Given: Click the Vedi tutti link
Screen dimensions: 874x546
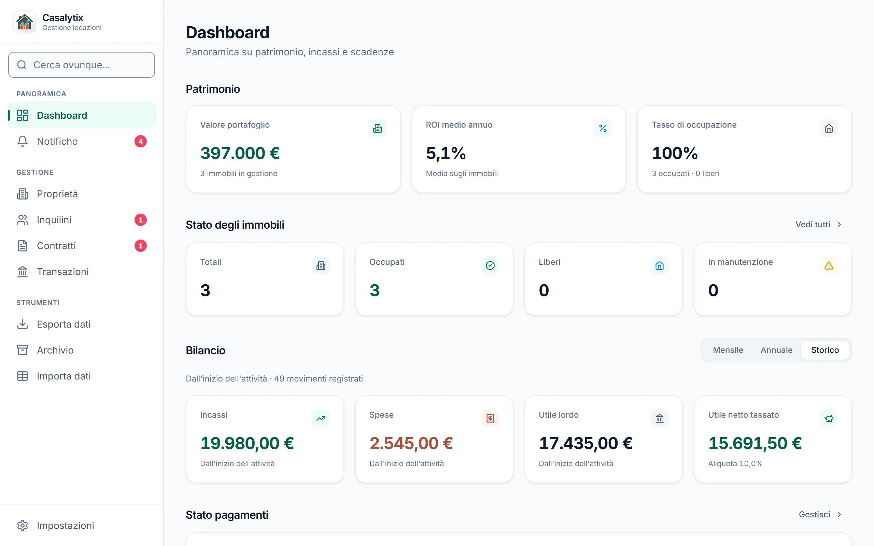Looking at the screenshot, I should 819,225.
